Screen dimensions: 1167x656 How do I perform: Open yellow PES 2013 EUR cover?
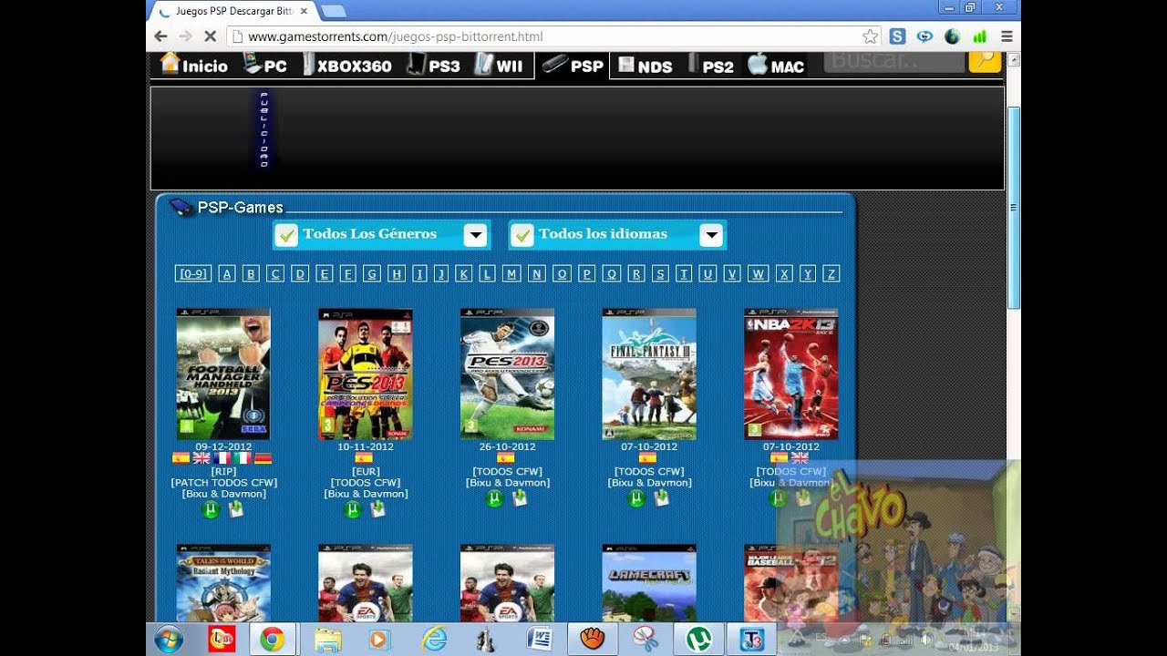point(366,374)
